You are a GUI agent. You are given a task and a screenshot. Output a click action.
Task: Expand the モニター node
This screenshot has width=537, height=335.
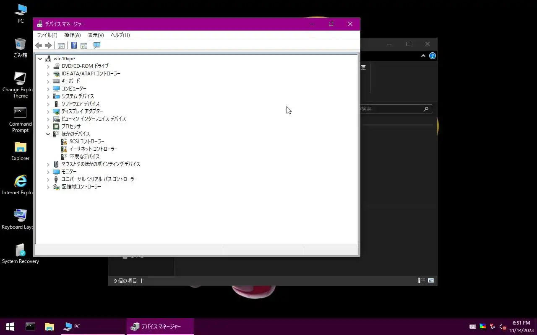[48, 172]
